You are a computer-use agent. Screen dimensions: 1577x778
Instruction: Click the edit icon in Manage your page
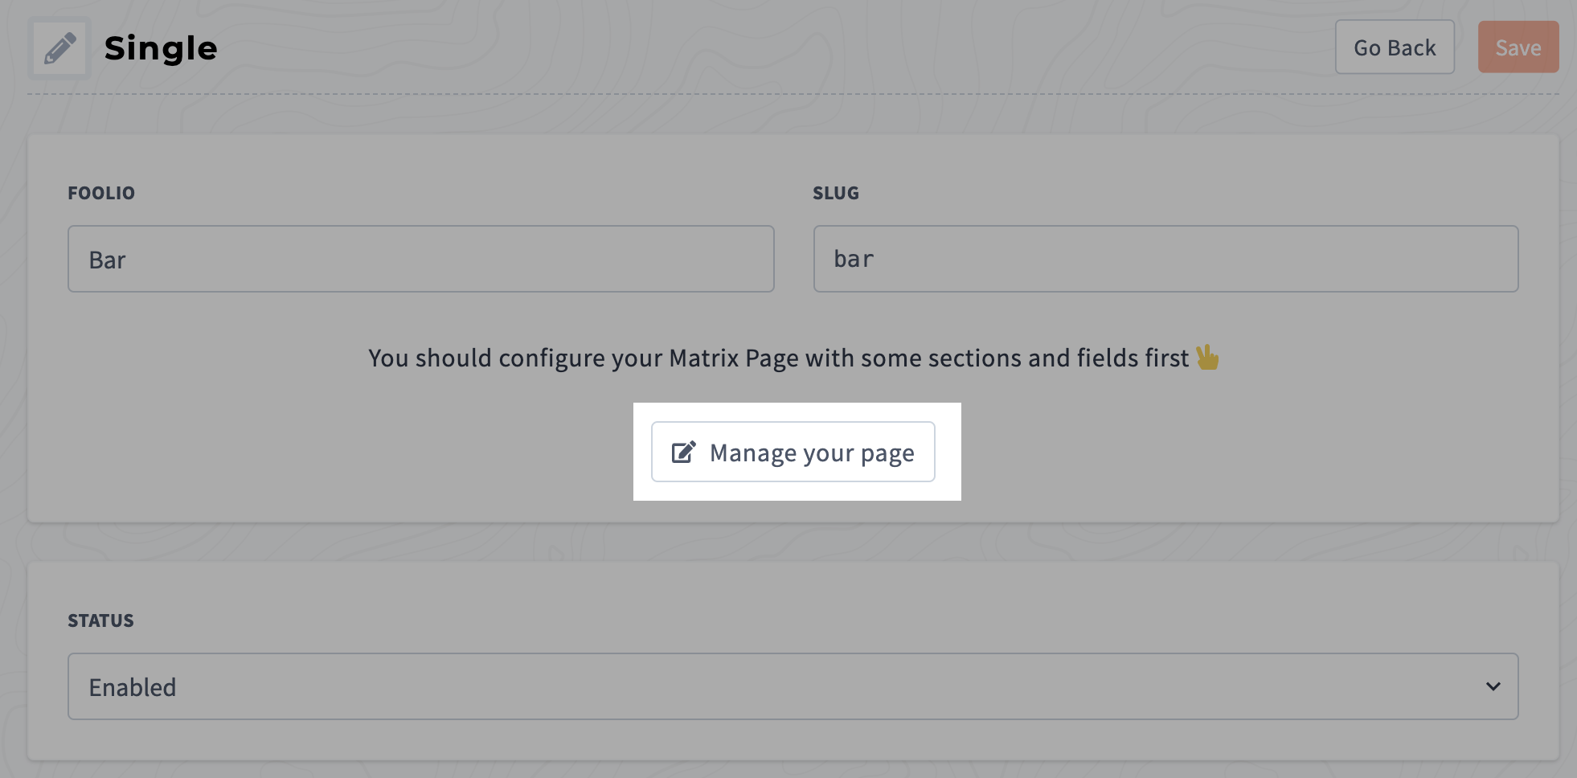click(x=683, y=452)
